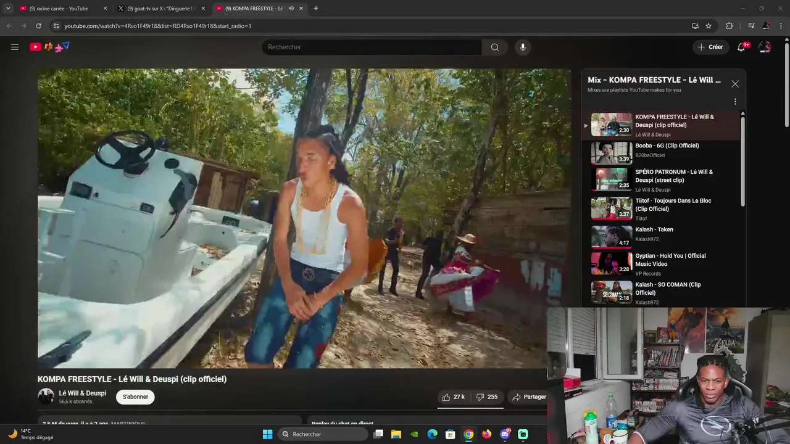Viewport: 790px width, 444px height.
Task: Open Firefox from the taskbar
Action: pyautogui.click(x=487, y=434)
